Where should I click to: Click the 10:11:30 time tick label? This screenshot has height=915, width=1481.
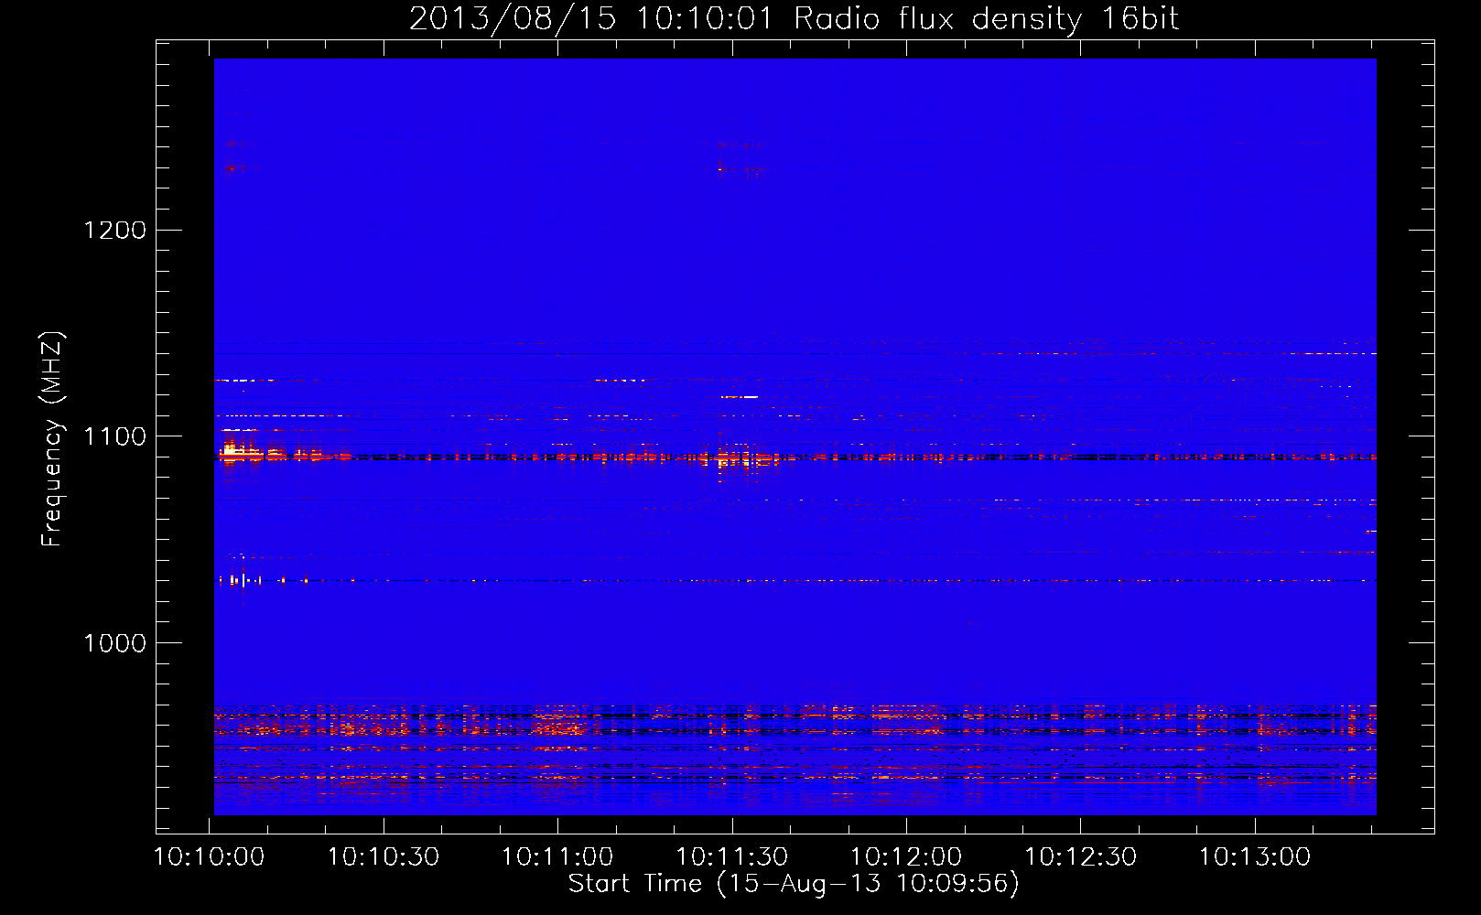tap(731, 857)
